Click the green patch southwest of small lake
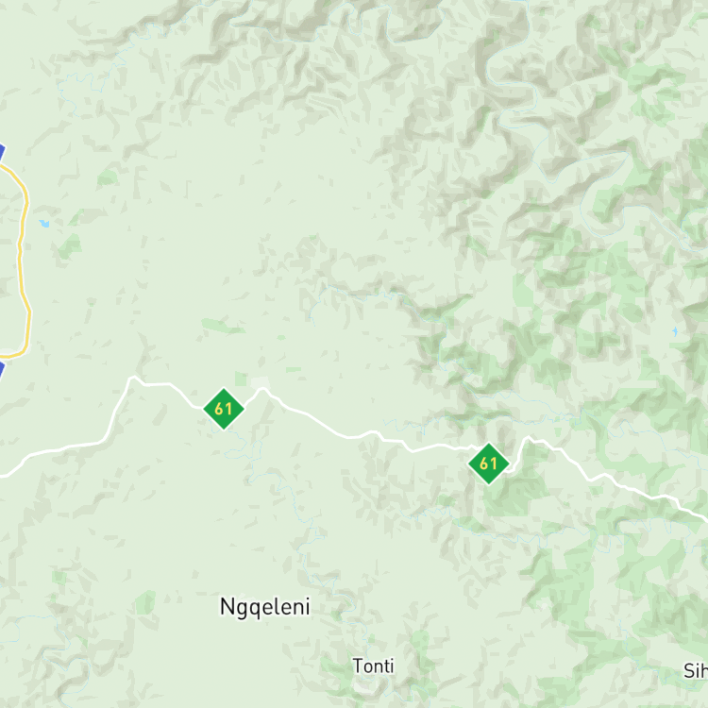708x708 pixels. tap(71, 246)
